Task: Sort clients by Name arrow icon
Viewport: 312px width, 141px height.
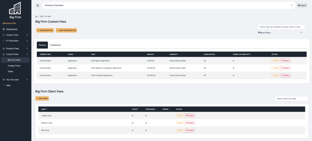Action: 47,109
